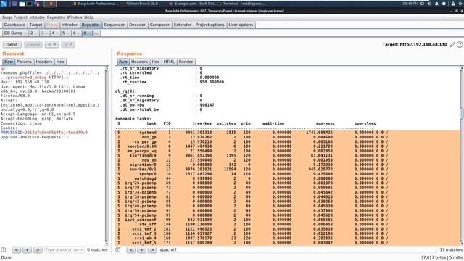Viewport: 464px width, 261px height.
Task: Click the volume icon in system tray
Action: (429, 4)
